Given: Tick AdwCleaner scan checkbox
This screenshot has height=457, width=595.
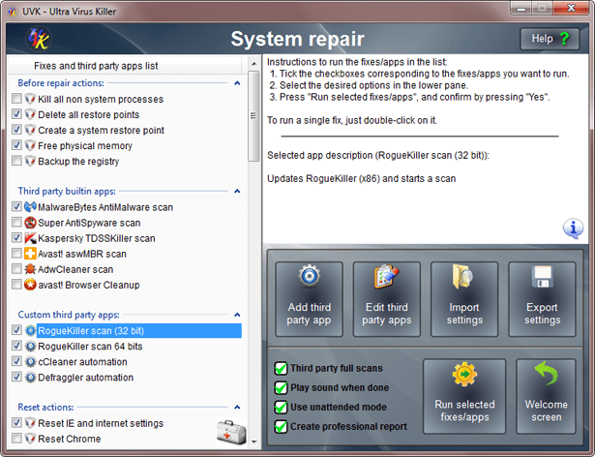Looking at the screenshot, I should pyautogui.click(x=16, y=268).
